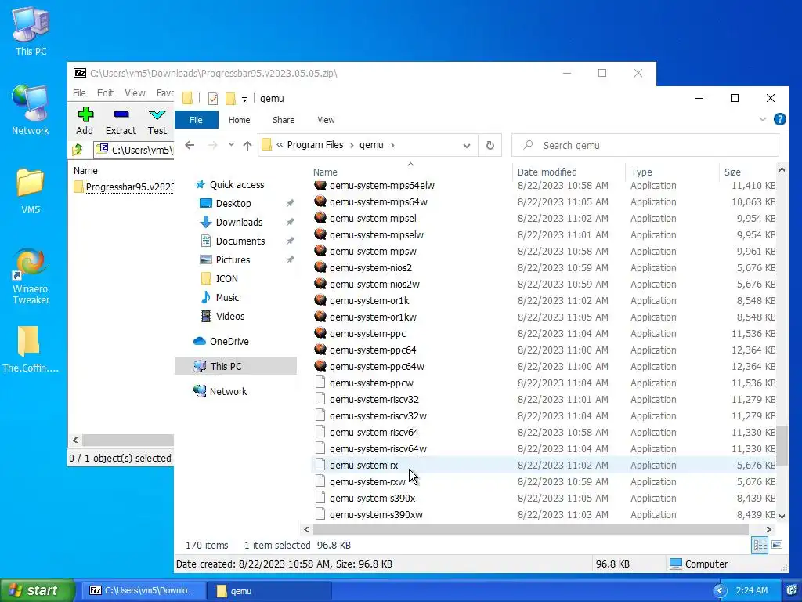Screen dimensions: 802x602
Task: Select the qemu-system-riscv32 file
Action: (374, 399)
